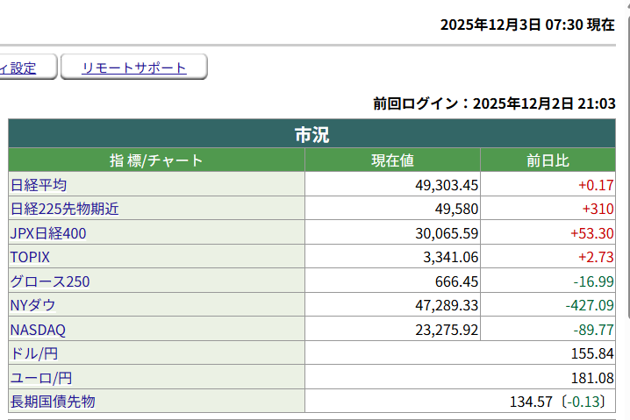
Task: Click the 長期国債先物 link
Action: [x=52, y=402]
